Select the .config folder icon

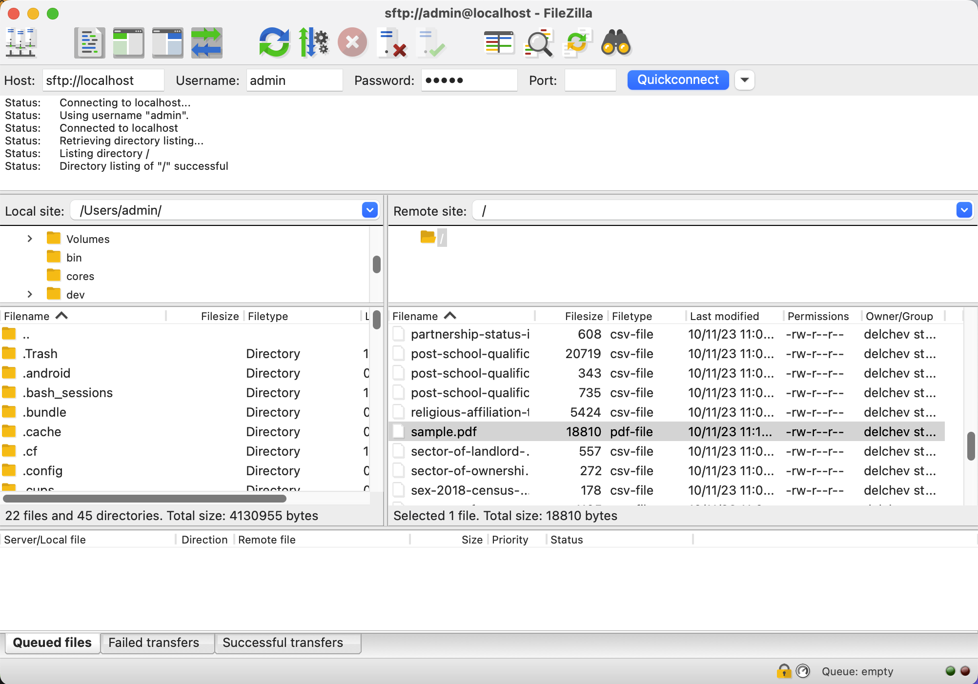pyautogui.click(x=9, y=470)
